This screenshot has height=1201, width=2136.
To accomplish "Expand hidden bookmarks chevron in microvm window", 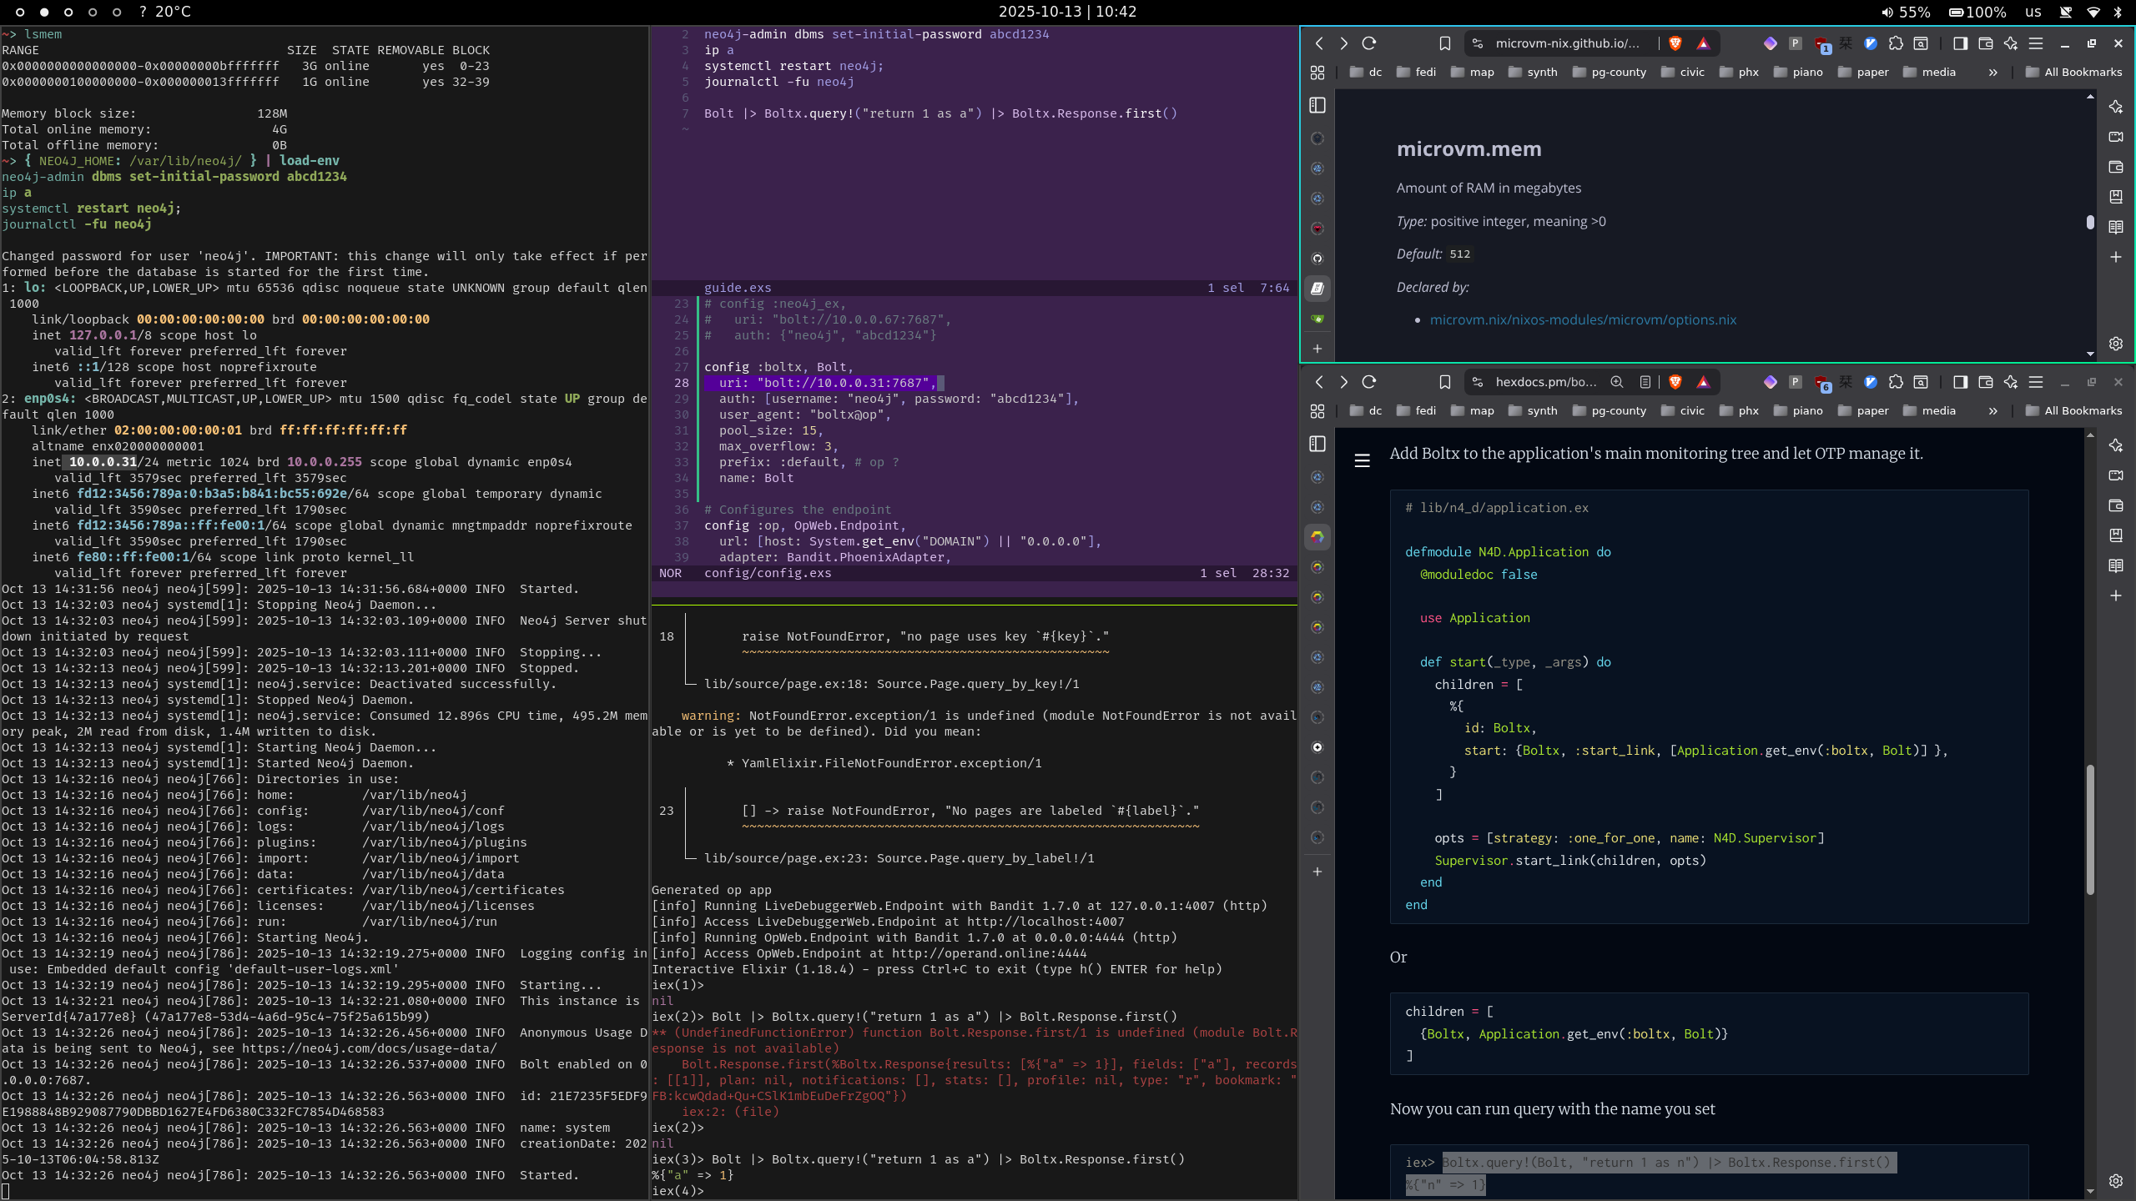I will click(1993, 73).
